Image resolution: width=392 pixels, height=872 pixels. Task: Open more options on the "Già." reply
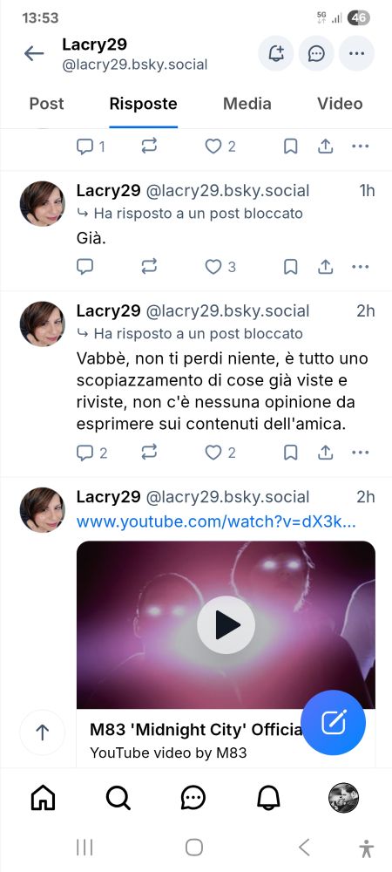[x=361, y=267]
